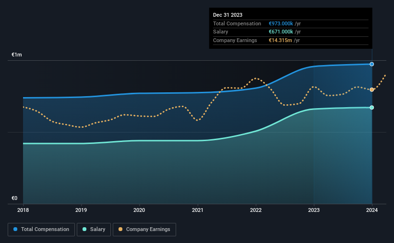Click the €14.315m company earnings value
Image resolution: width=394 pixels, height=243 pixels.
[280, 40]
